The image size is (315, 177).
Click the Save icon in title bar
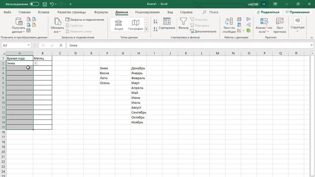tap(45, 4)
